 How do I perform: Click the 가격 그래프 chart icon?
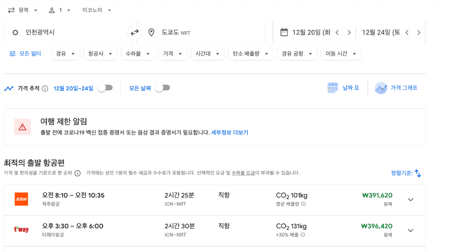coord(381,88)
